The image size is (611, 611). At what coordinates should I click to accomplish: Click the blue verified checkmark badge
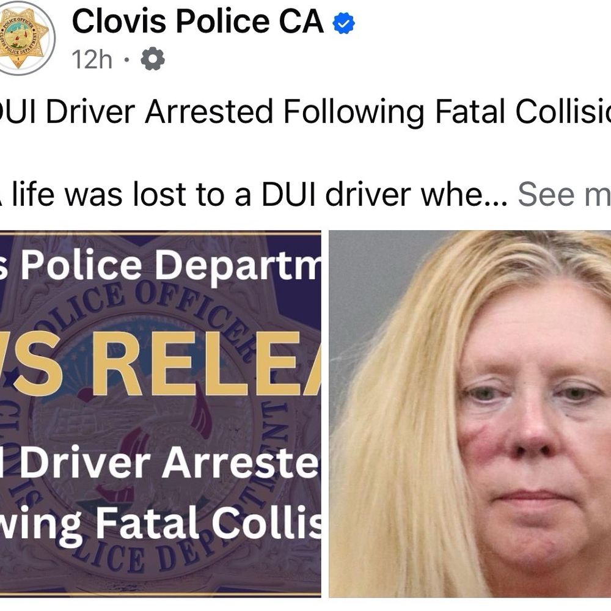click(x=343, y=24)
